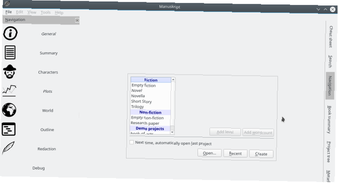Viewport: 338px width, 183px height.
Task: Select the Summary label
Action: pos(48,53)
